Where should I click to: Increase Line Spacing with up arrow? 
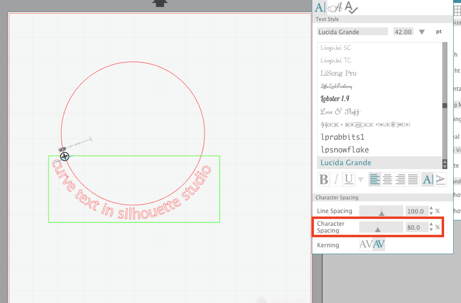tap(431, 208)
